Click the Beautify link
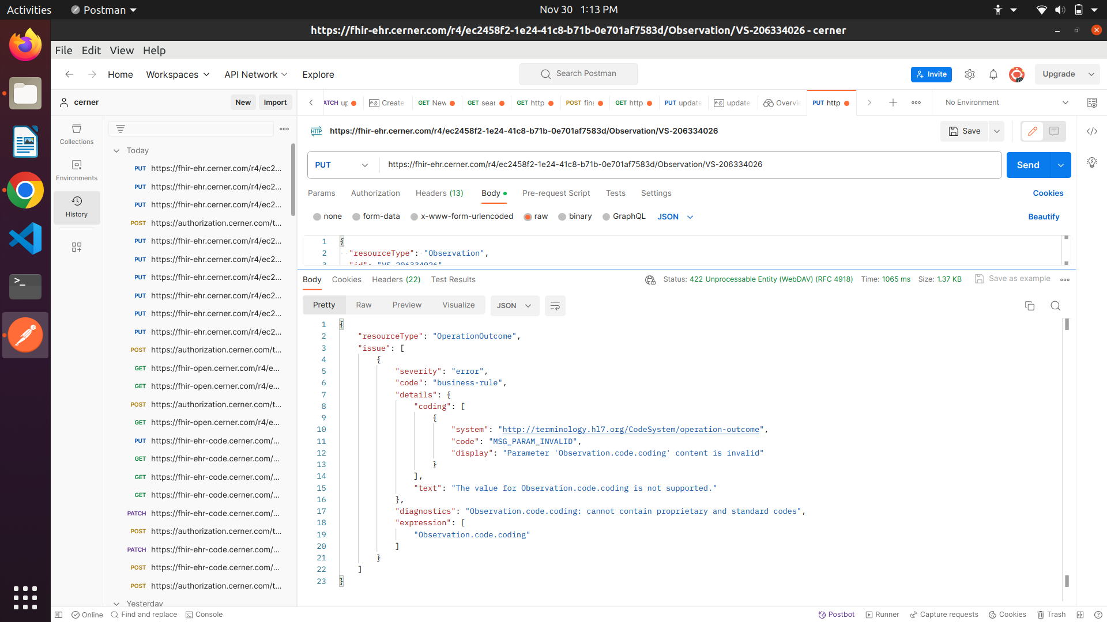 (1044, 217)
